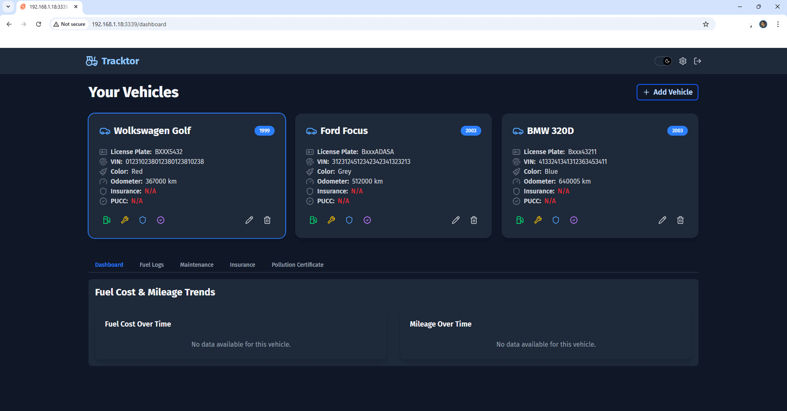
Task: Open pollution certificate icon on Wolkswagen Golf card
Action: [x=161, y=220]
